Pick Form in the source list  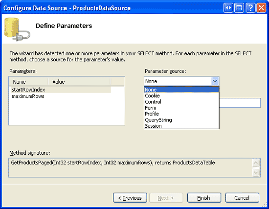click(x=181, y=108)
